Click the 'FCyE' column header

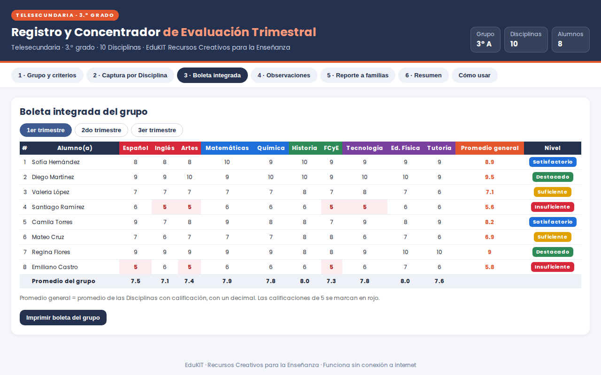(331, 148)
